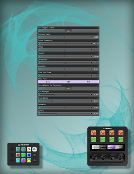Click the magenta triangle Stream Deck key
The image size is (134, 174).
pyautogui.click(x=24, y=160)
